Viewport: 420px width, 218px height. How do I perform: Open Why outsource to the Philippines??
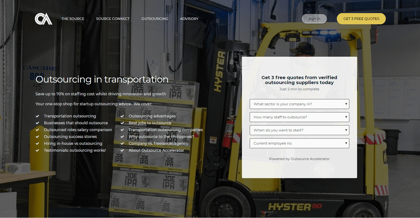click(x=161, y=136)
